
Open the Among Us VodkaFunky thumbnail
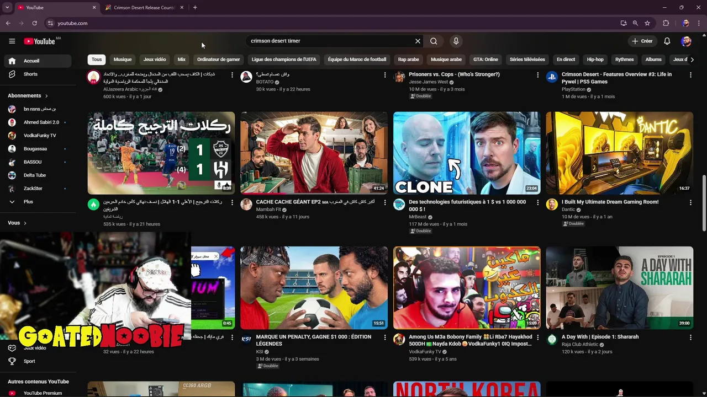(467, 288)
